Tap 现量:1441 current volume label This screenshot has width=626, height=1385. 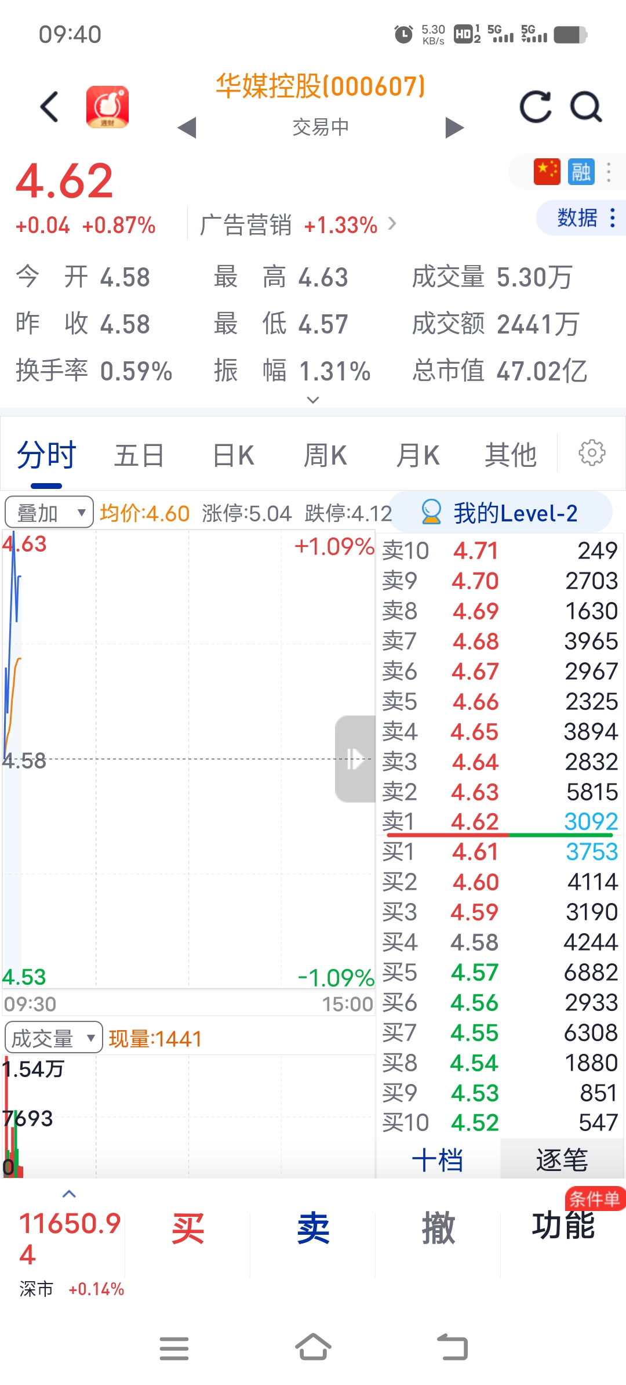155,1038
